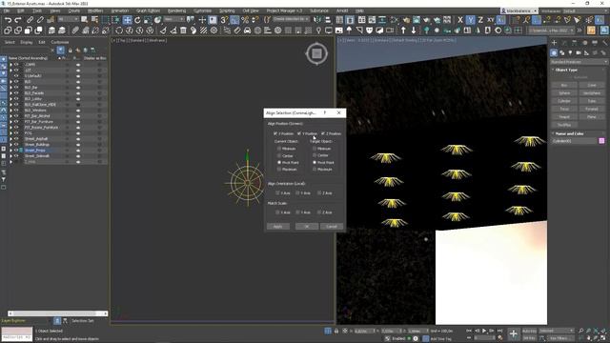Click the Sphere primitive button
This screenshot has height=343, width=610.
pyautogui.click(x=564, y=93)
